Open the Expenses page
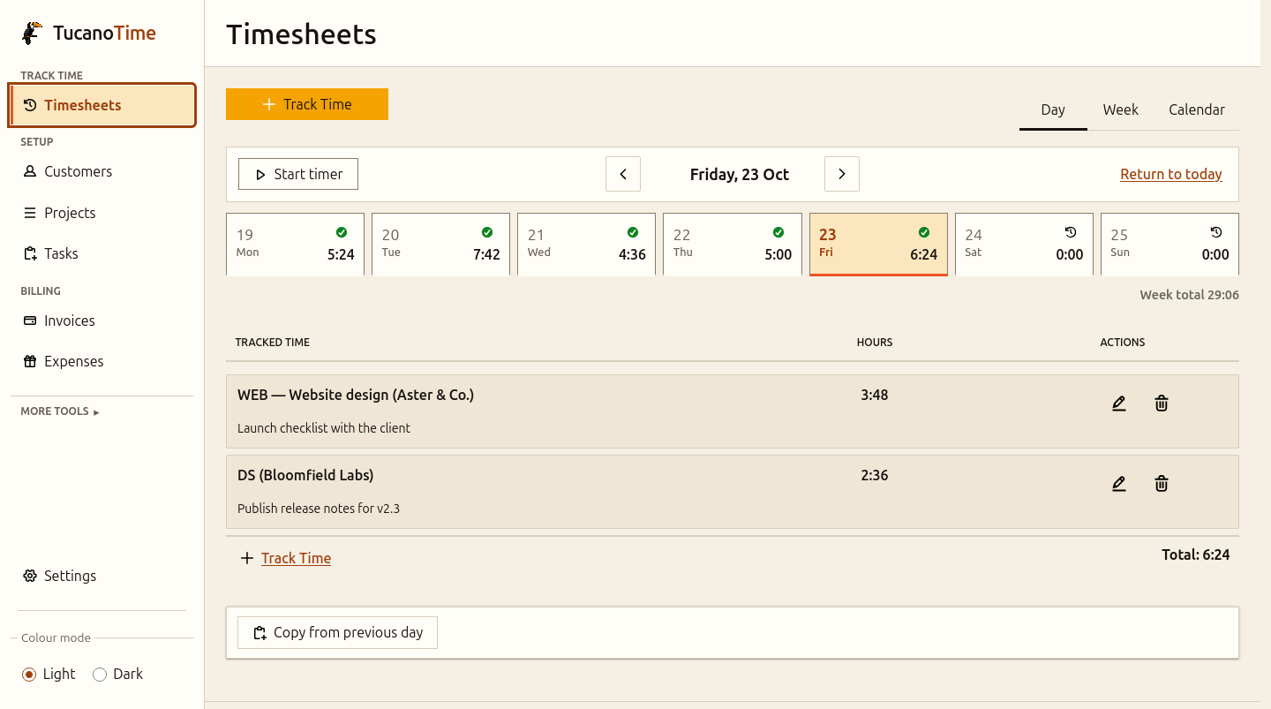Screen dimensions: 1271x709 (102, 361)
